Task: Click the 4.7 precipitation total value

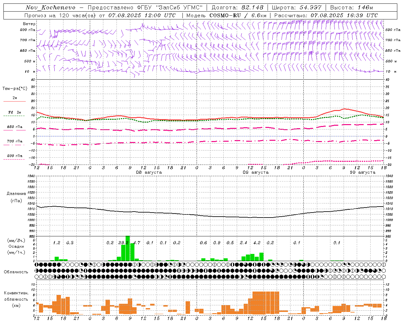Action: point(137,243)
